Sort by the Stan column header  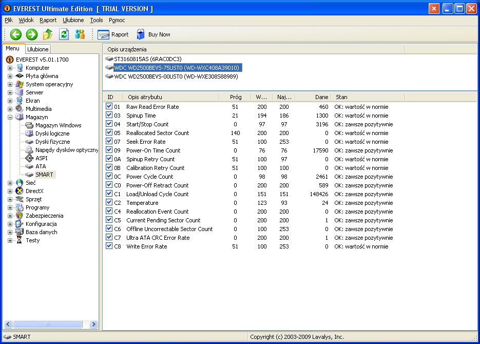[368, 97]
